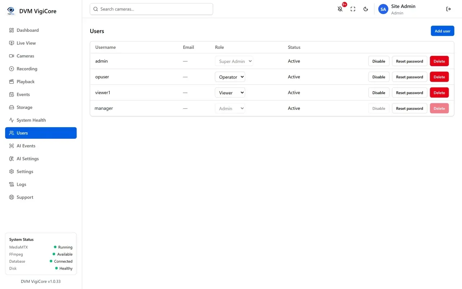Disable the admin account
Viewport: 462px width, 289px height.
click(x=379, y=61)
